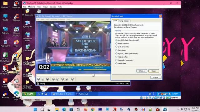Increase playback speed in the video player
This screenshot has height=112, width=200.
[62, 79]
